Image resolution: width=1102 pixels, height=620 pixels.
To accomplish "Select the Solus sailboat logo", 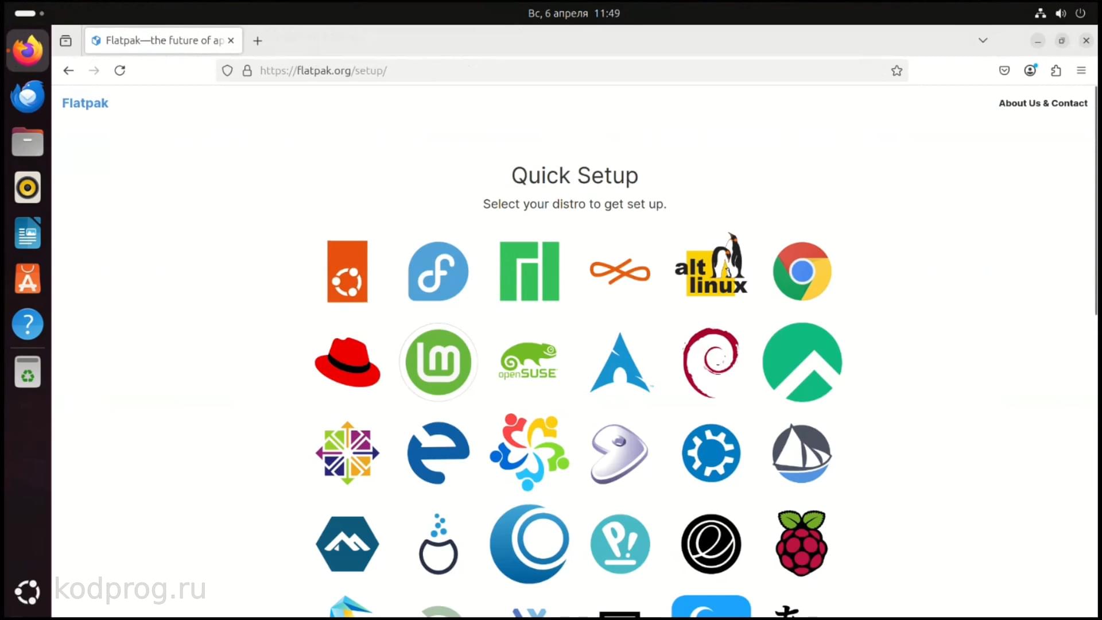I will pos(802,453).
